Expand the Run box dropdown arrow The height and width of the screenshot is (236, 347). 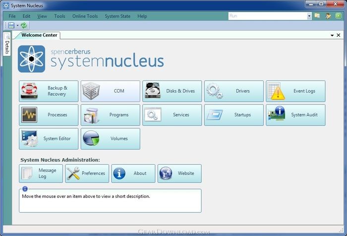309,16
